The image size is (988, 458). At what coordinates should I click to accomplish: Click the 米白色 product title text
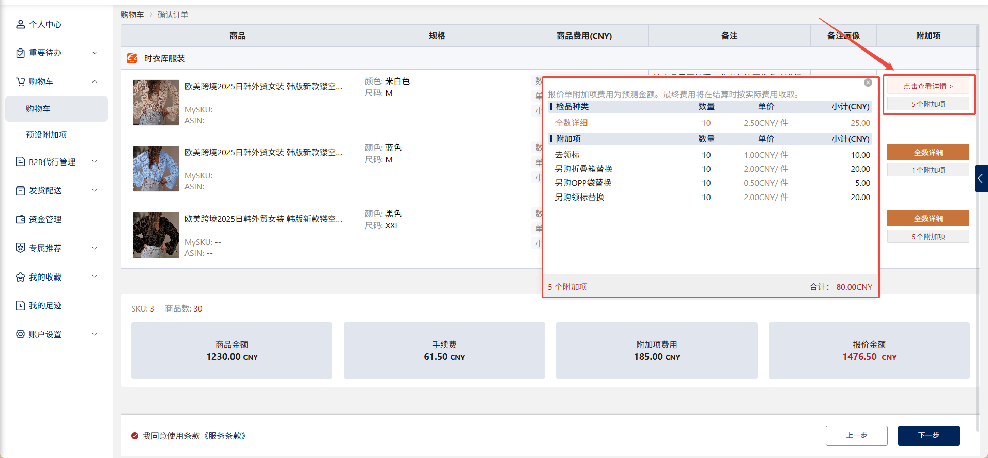tap(263, 86)
